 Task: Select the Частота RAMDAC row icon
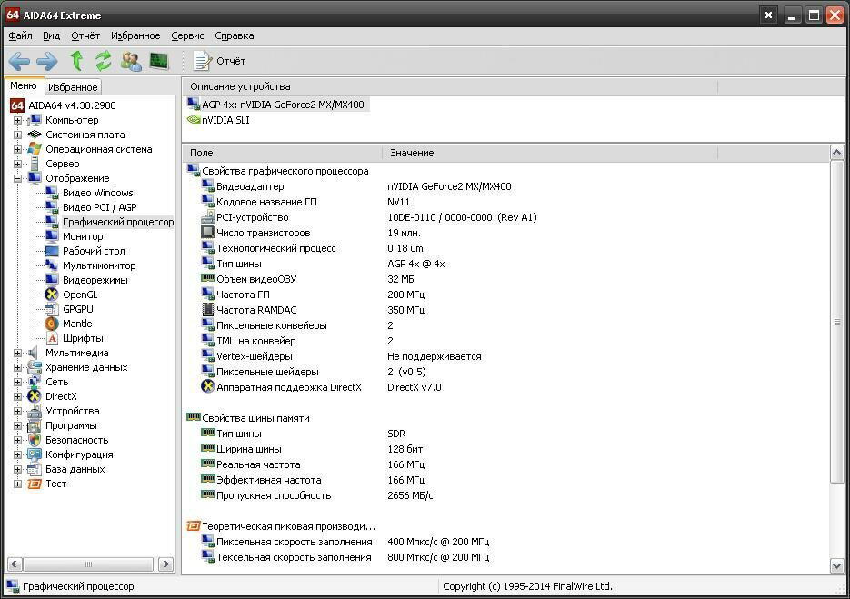click(x=207, y=310)
